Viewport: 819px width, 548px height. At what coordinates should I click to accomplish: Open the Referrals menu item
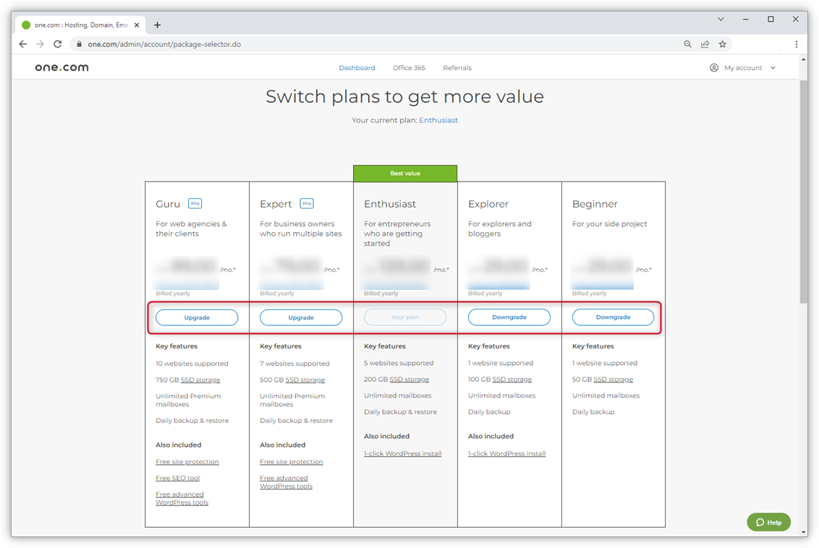[457, 68]
